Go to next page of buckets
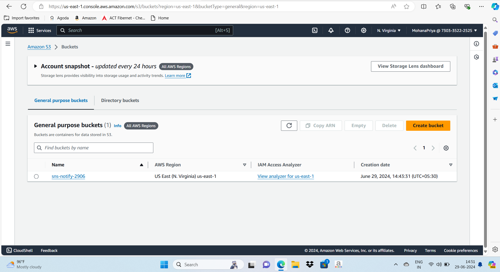Viewport: 500px width, 272px height. [433, 148]
